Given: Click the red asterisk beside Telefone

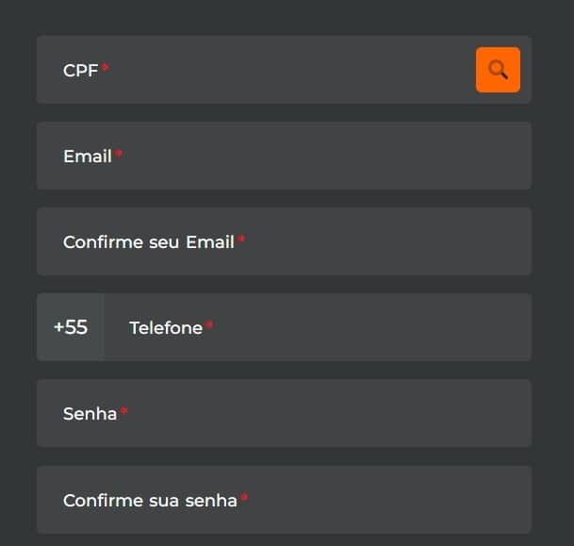Looking at the screenshot, I should coord(209,325).
